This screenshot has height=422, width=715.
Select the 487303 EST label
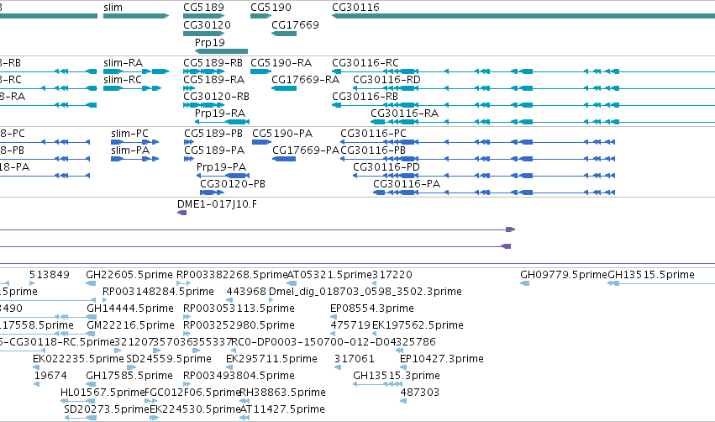419,393
